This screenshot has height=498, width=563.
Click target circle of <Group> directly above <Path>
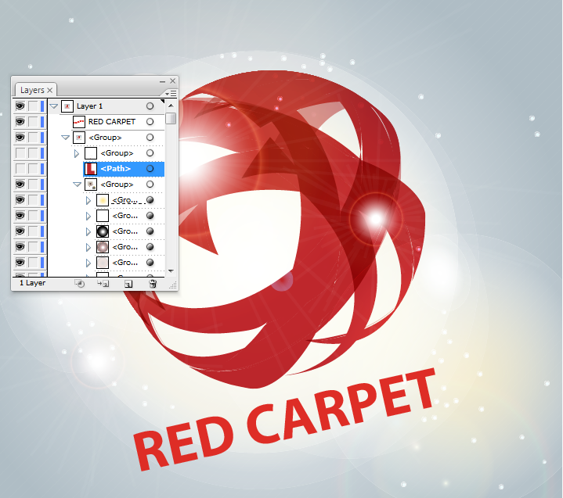tap(150, 153)
